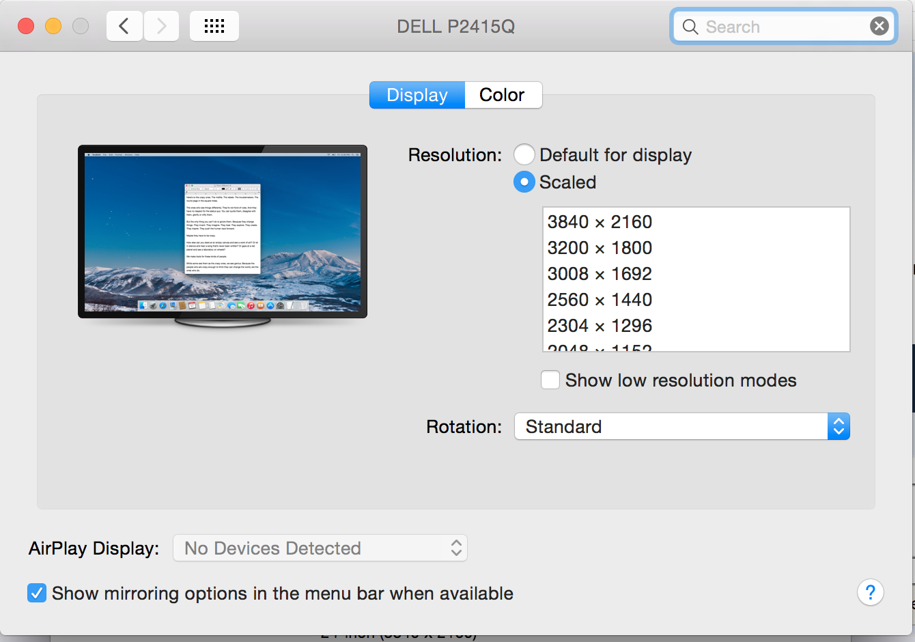Viewport: 915px width, 642px height.
Task: Choose resolution 2560 × 1440
Action: [x=696, y=300]
